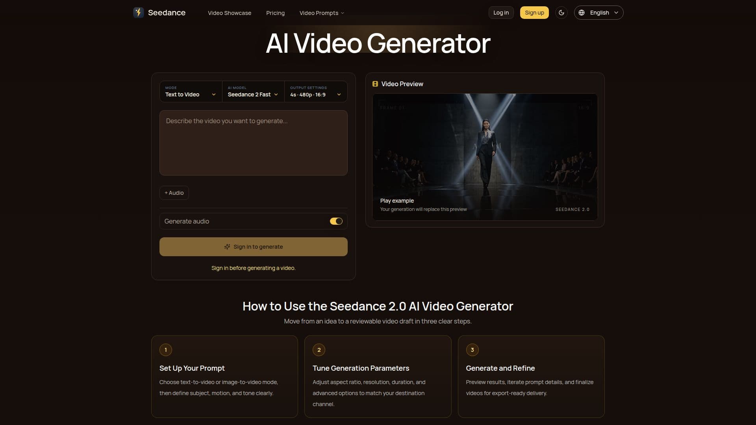Click the Sign up button
The height and width of the screenshot is (425, 756).
pyautogui.click(x=534, y=13)
